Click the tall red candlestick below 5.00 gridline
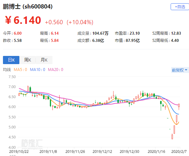 174,130
